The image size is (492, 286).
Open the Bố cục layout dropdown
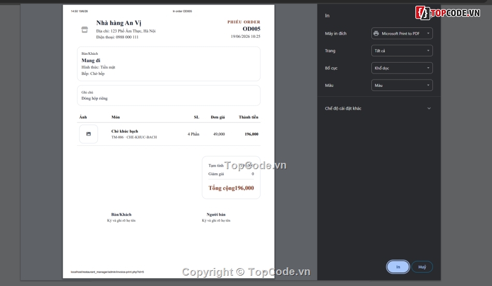(402, 68)
